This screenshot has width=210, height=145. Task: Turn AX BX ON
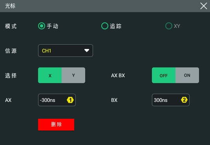pyautogui.click(x=187, y=75)
